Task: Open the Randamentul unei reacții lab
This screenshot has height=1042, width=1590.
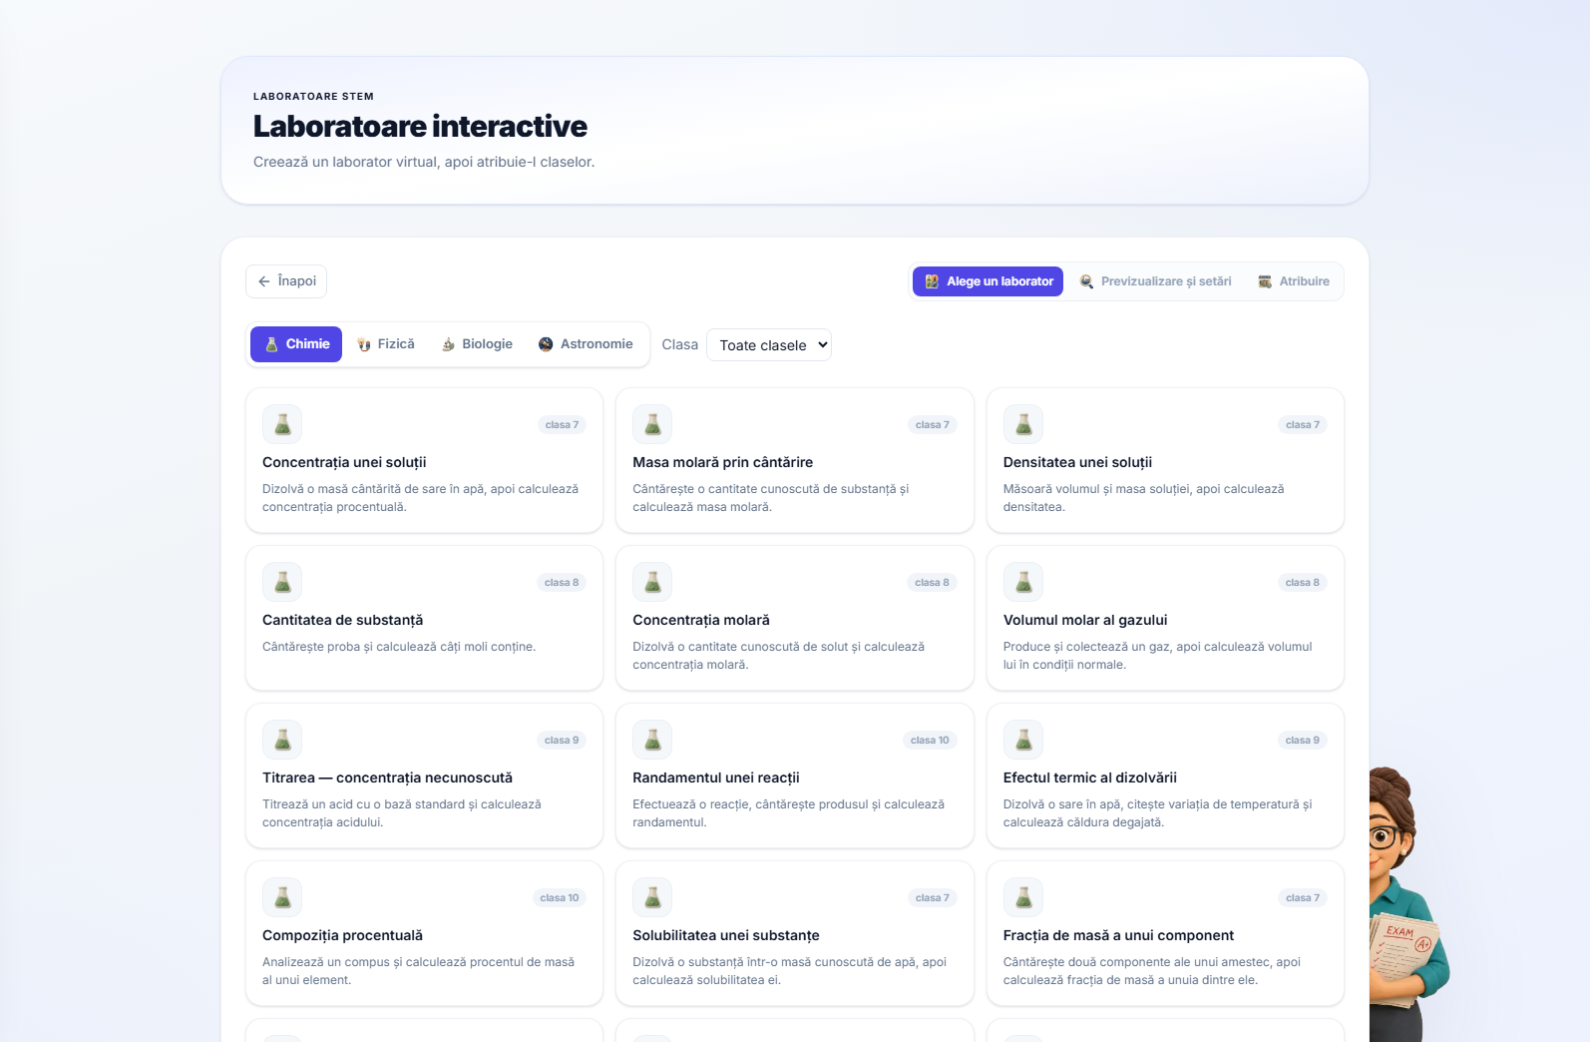Action: click(x=795, y=777)
